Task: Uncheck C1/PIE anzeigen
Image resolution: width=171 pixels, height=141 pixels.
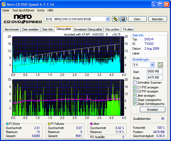Action: 135,87
